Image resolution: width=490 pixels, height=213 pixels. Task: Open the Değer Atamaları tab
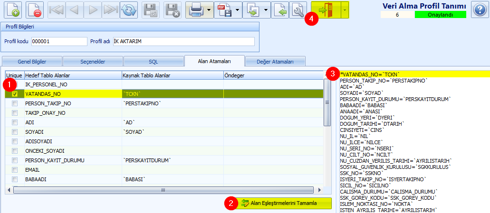(275, 62)
